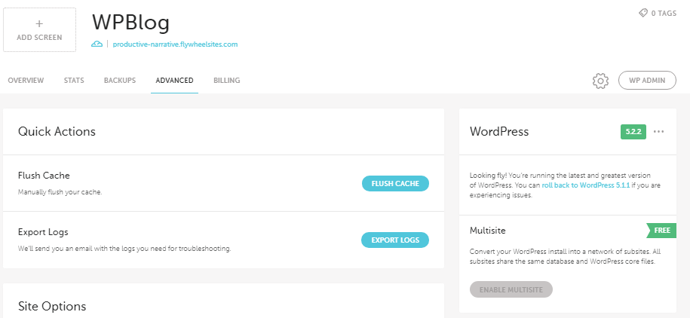690x318 pixels.
Task: Click the WordPress panel heading
Action: coord(499,132)
